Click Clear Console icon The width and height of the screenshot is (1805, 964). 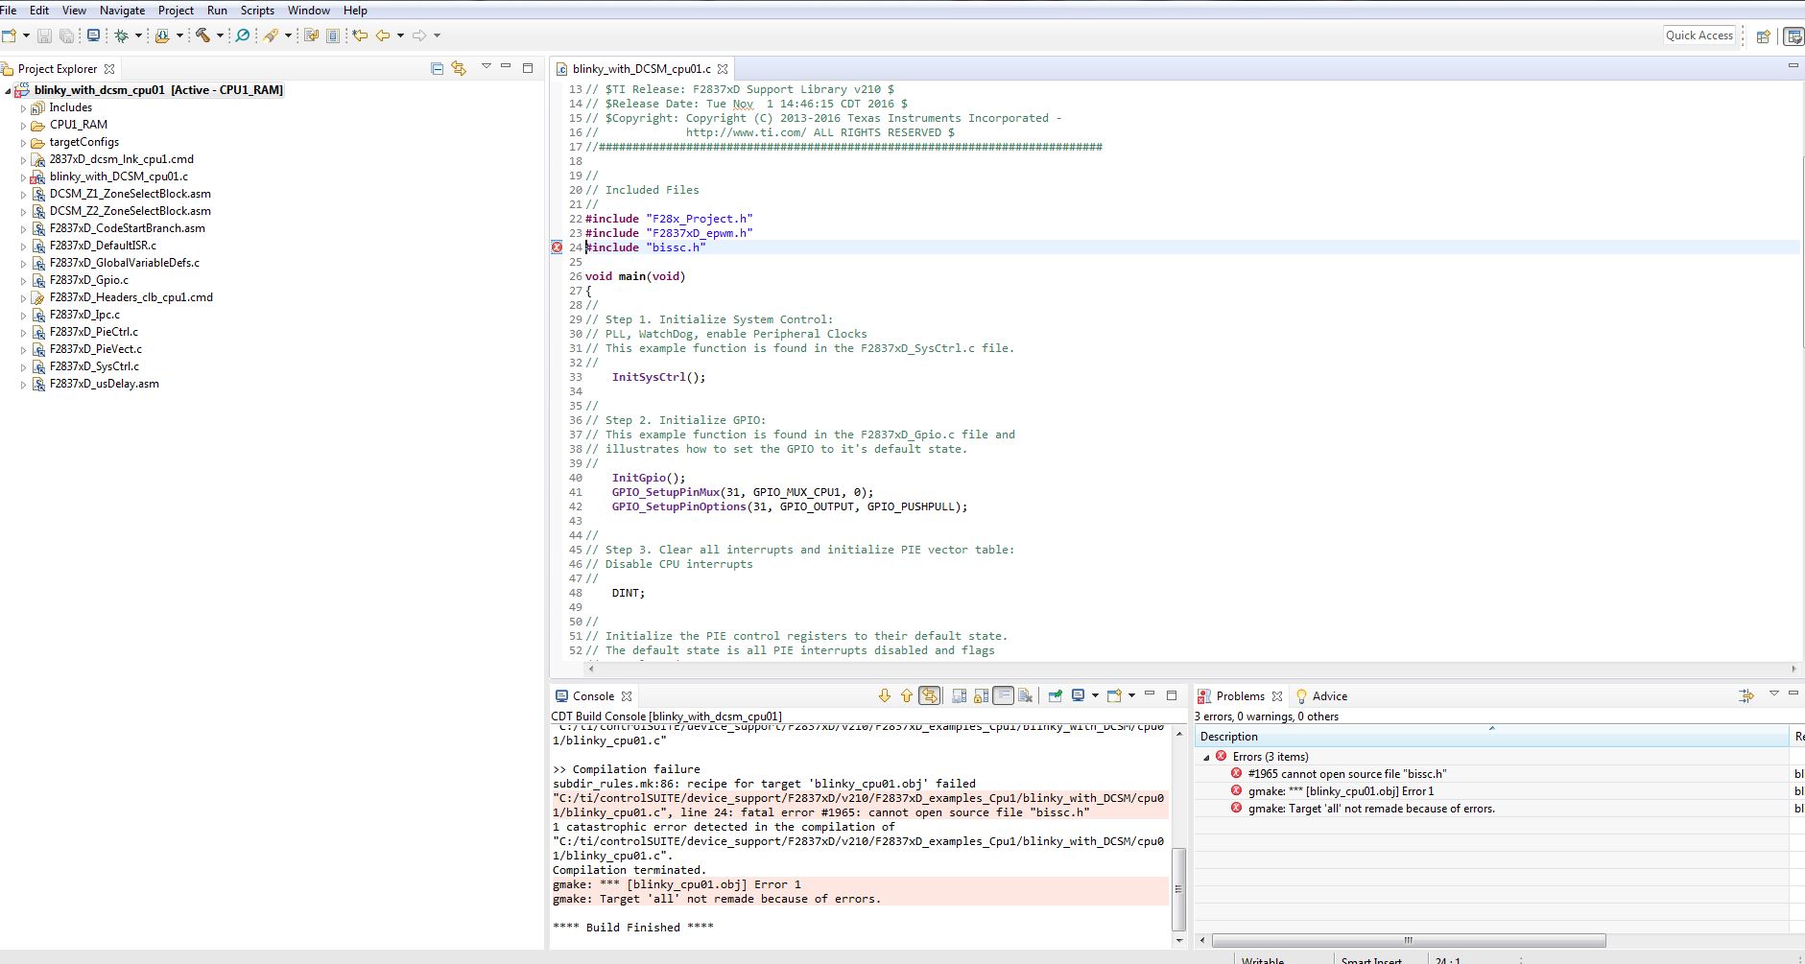click(1025, 696)
